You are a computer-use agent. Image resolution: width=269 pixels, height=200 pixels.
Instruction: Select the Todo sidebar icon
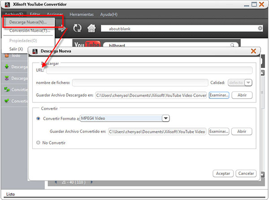click(7, 55)
